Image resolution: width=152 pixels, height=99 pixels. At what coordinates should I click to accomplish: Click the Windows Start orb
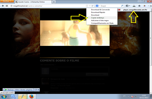pos(4,97)
